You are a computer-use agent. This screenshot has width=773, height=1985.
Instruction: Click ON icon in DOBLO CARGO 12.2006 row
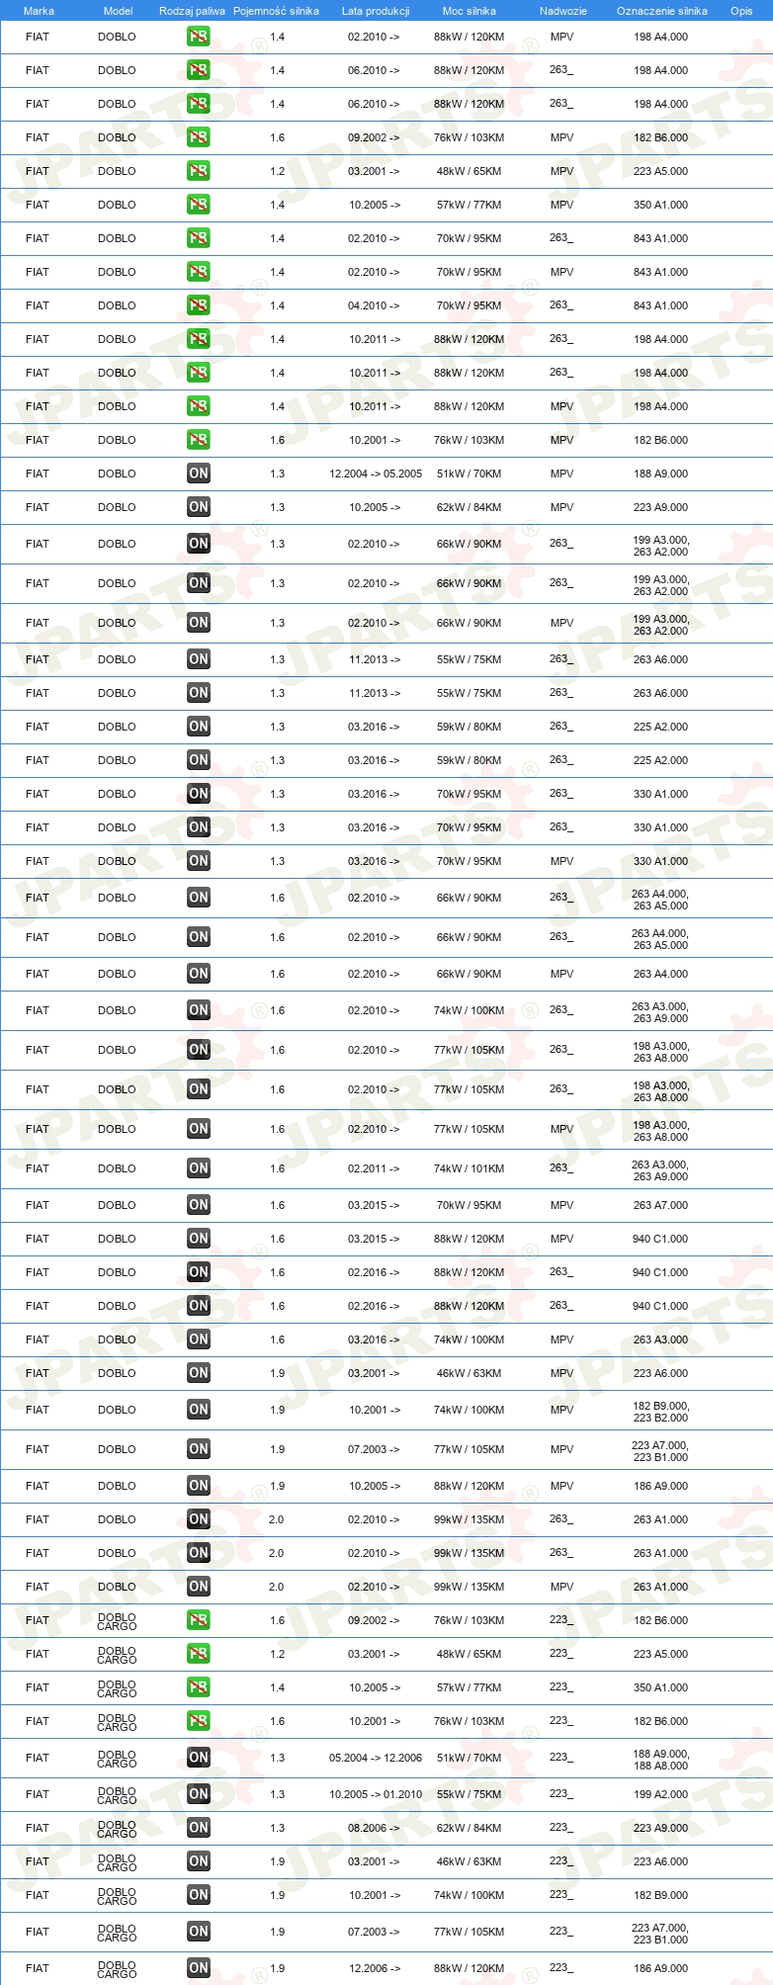199,1968
